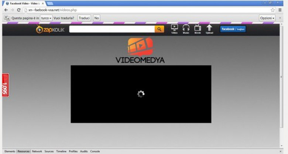
Task: Click the Zapkolik logo
Action: tap(50, 29)
